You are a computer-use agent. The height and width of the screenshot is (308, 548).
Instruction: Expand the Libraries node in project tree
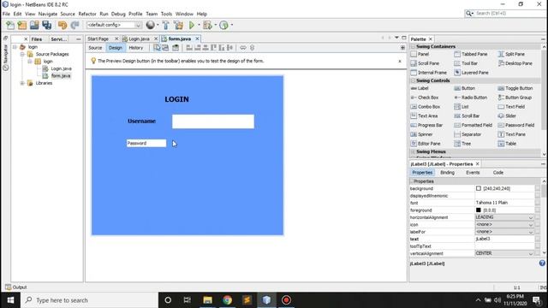22,83
